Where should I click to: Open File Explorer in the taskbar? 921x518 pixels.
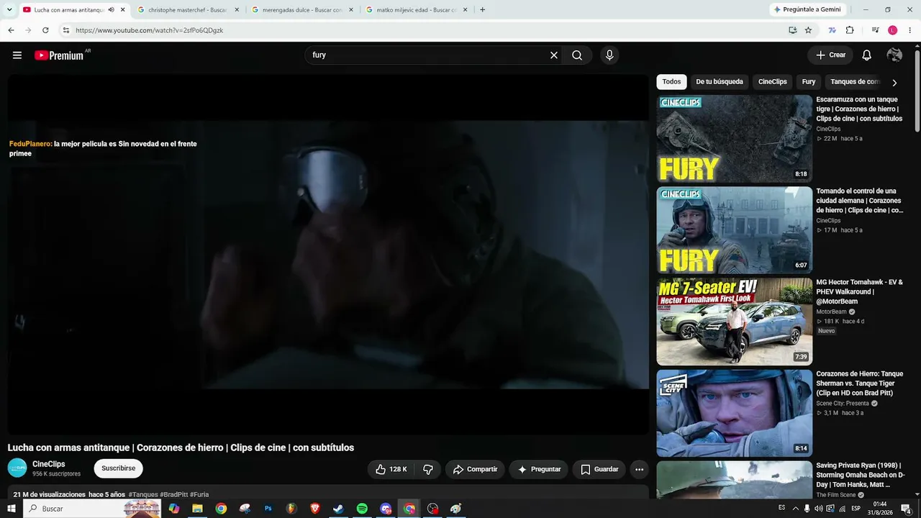point(197,509)
